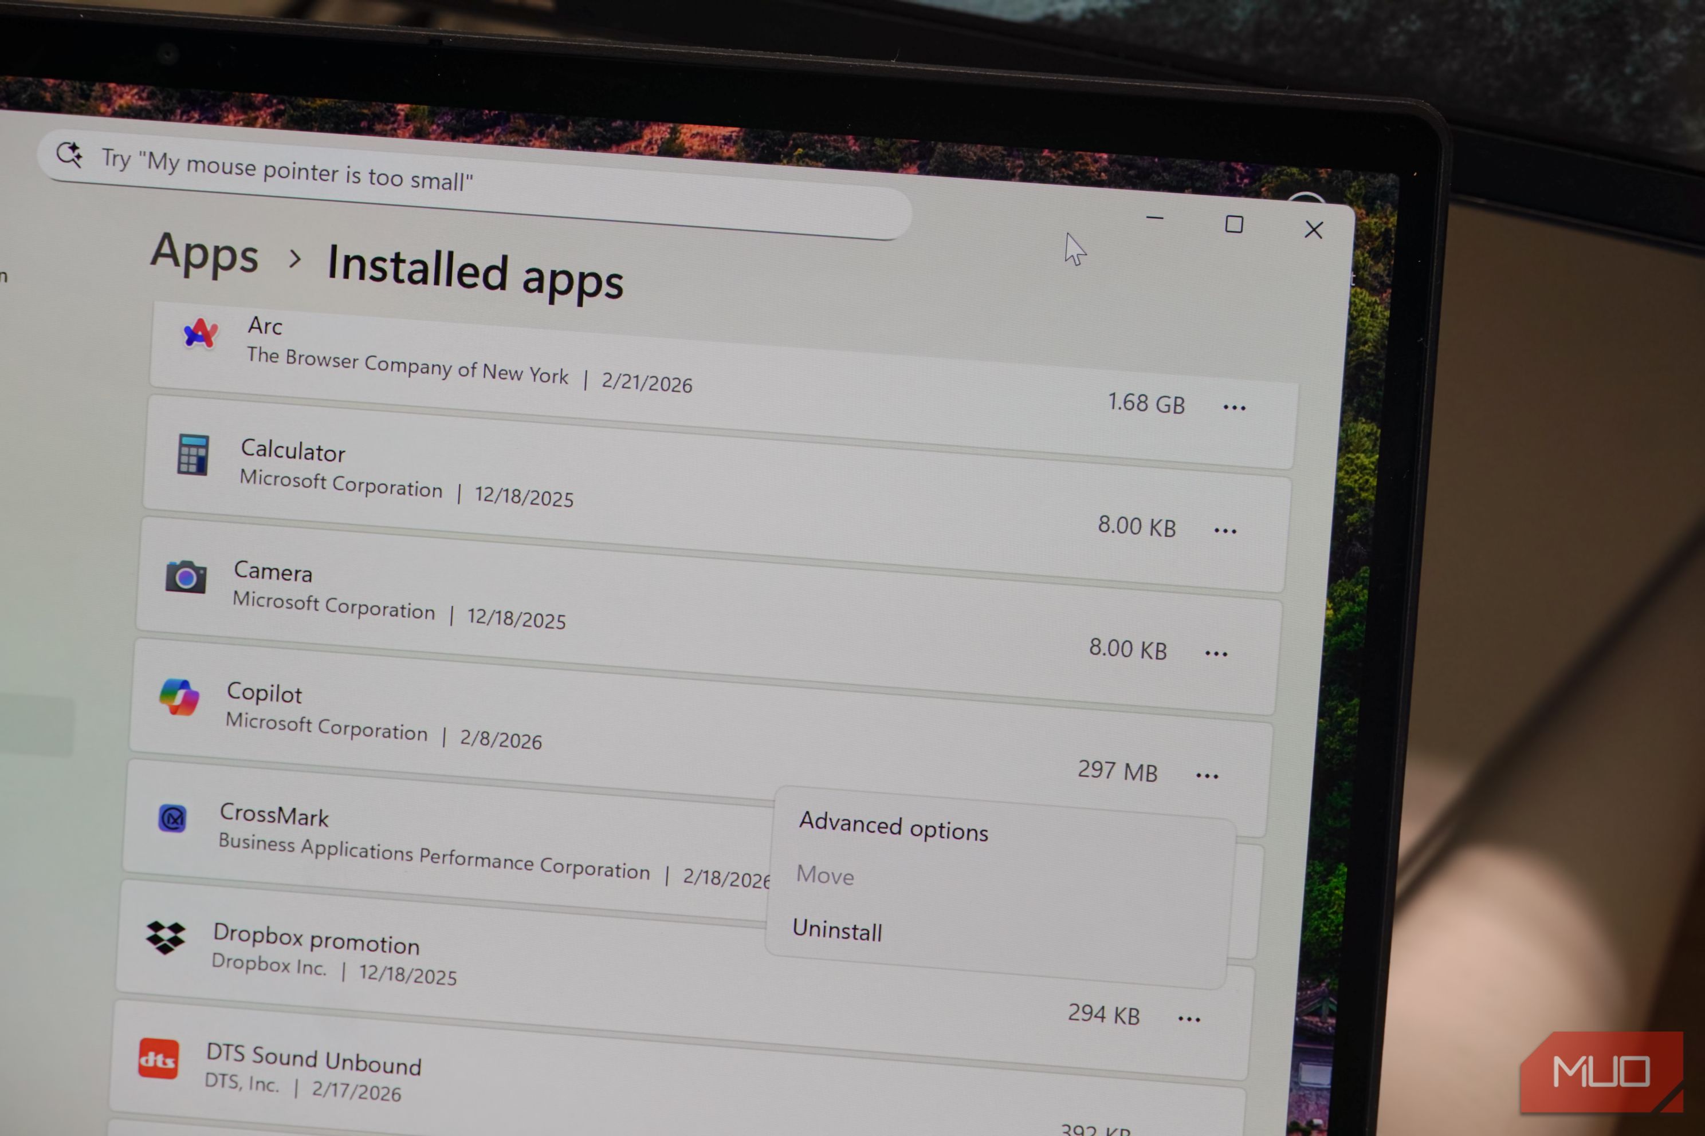Click the 2/8/2026 install date for Copilot
Viewport: 1705px width, 1136px height.
coord(500,739)
